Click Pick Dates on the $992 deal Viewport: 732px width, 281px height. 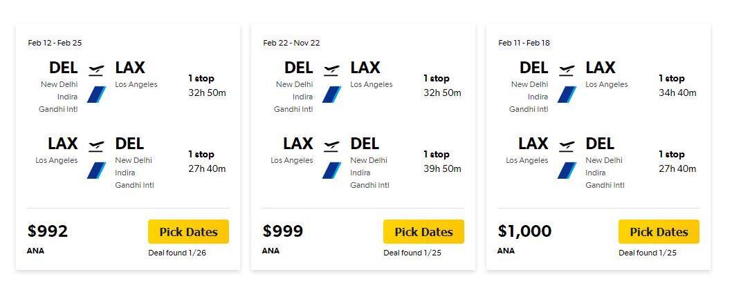(189, 231)
